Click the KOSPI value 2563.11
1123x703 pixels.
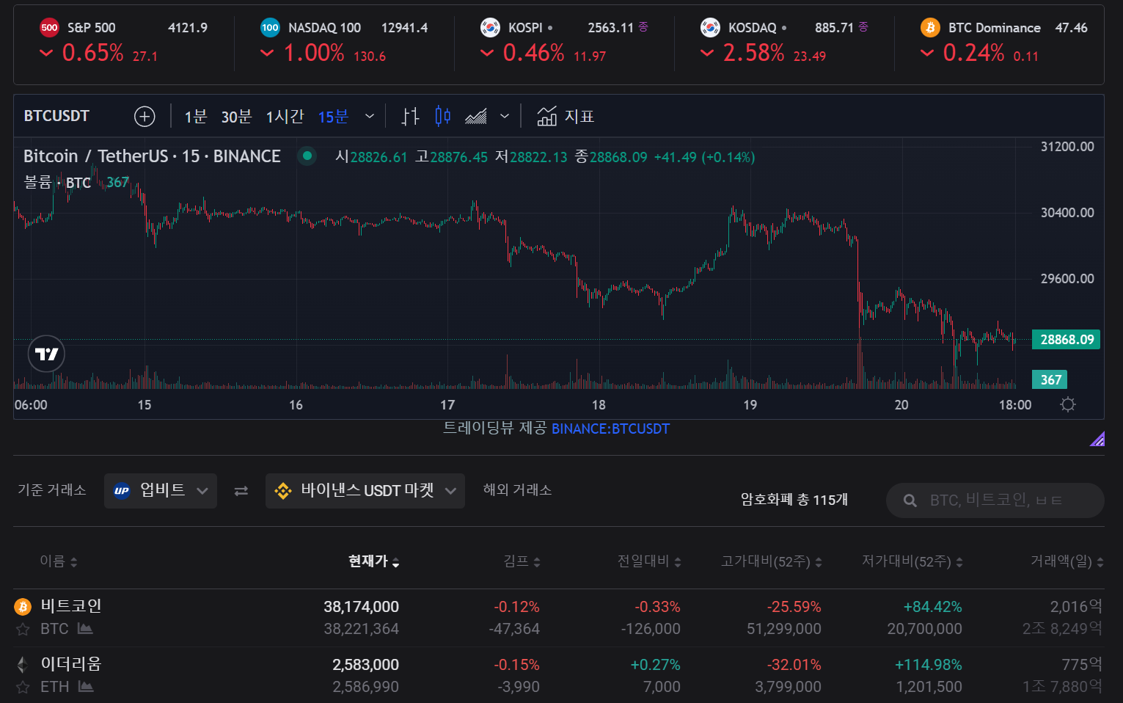point(610,28)
